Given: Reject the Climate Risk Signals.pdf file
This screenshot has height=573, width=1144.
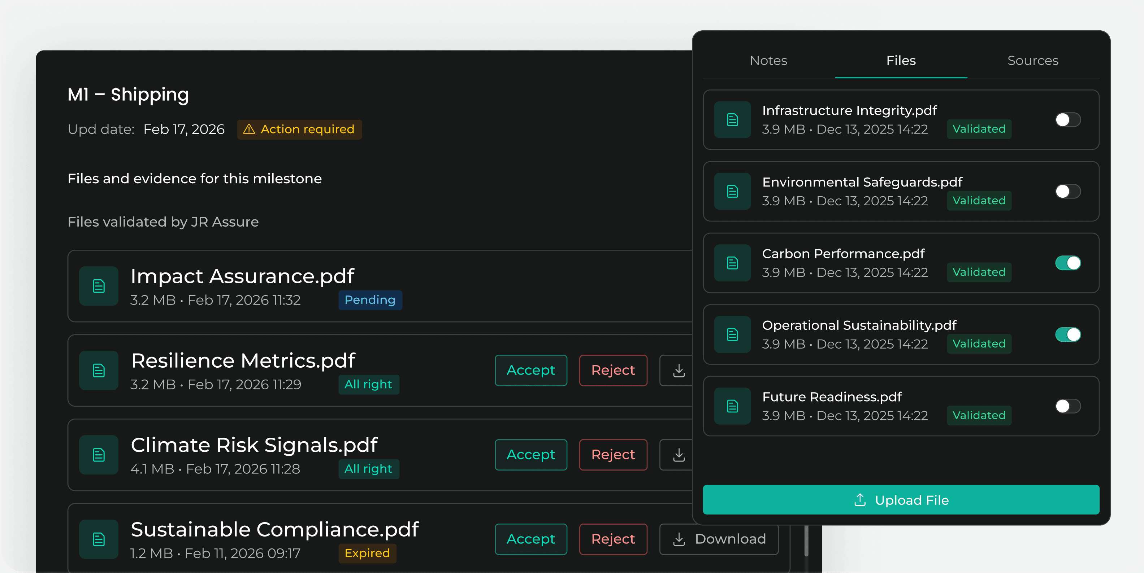Looking at the screenshot, I should 613,455.
